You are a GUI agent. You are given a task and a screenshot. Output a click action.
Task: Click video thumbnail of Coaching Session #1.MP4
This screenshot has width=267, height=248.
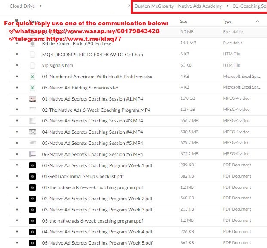(x=32, y=99)
